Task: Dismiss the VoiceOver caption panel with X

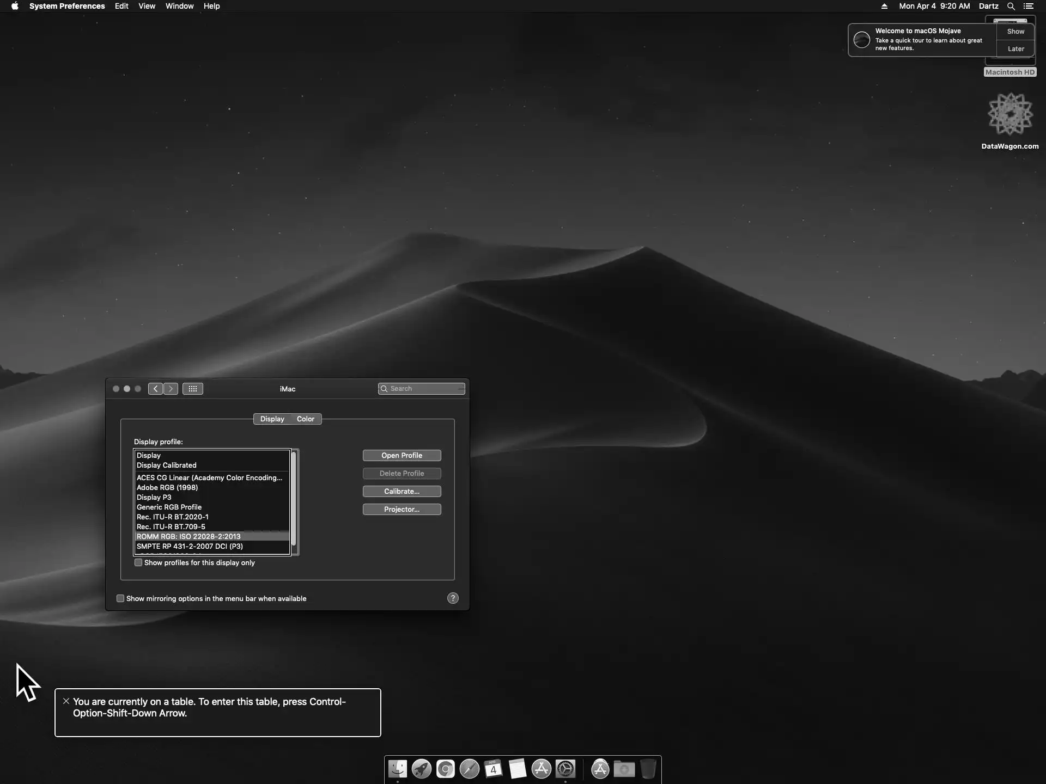Action: click(x=66, y=701)
